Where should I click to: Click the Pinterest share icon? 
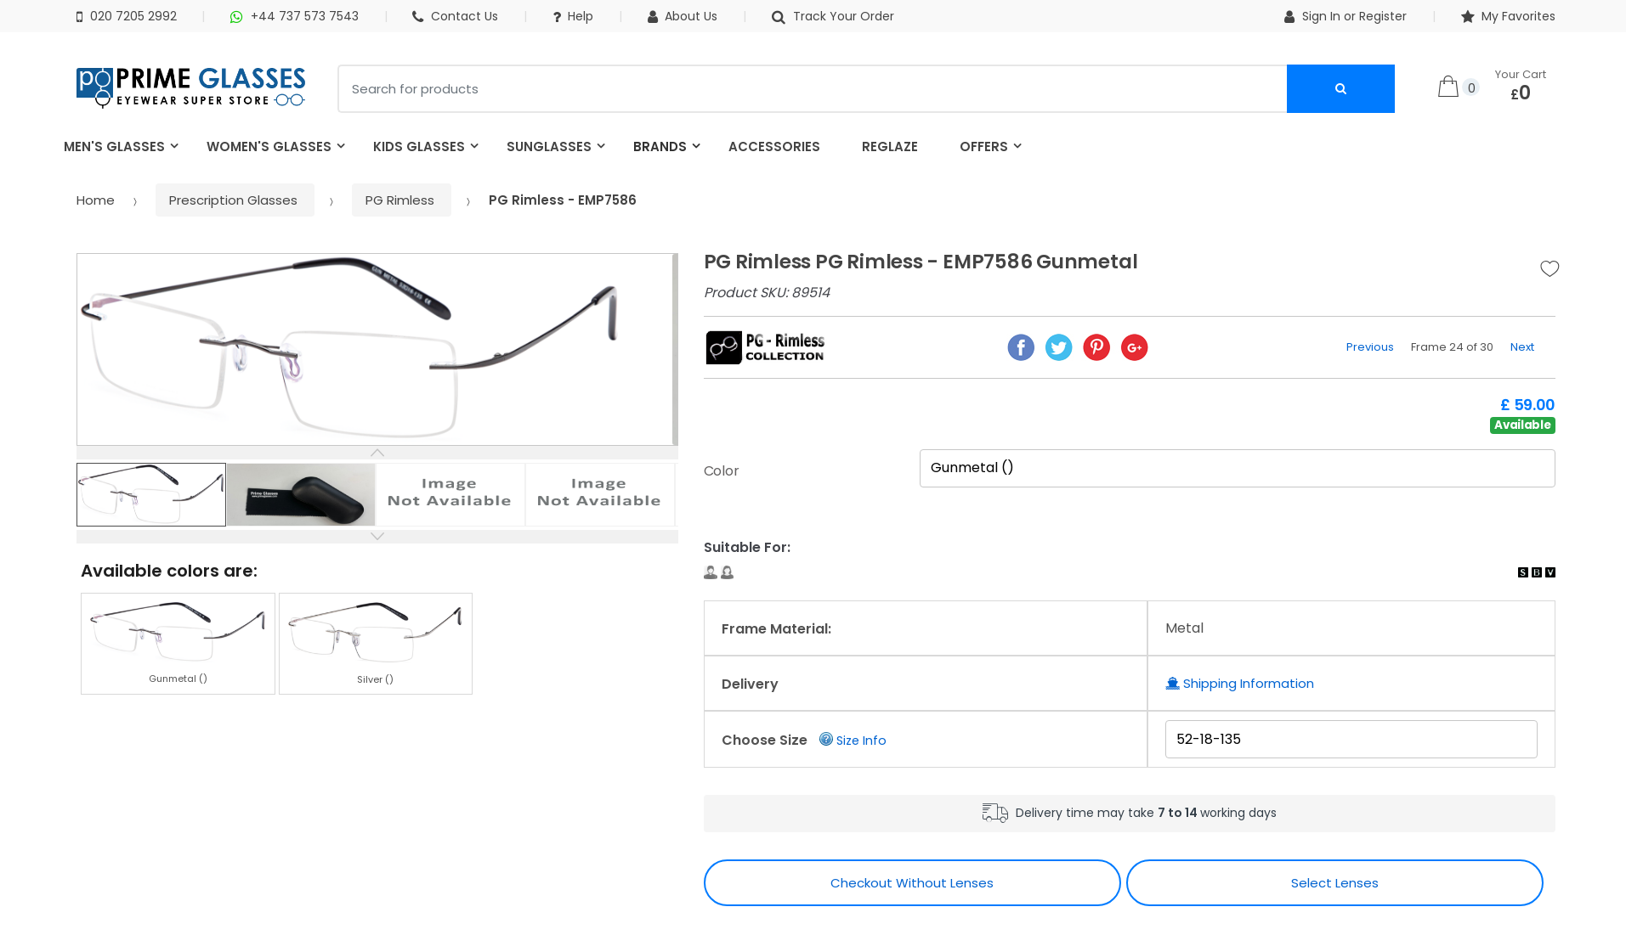[1096, 347]
